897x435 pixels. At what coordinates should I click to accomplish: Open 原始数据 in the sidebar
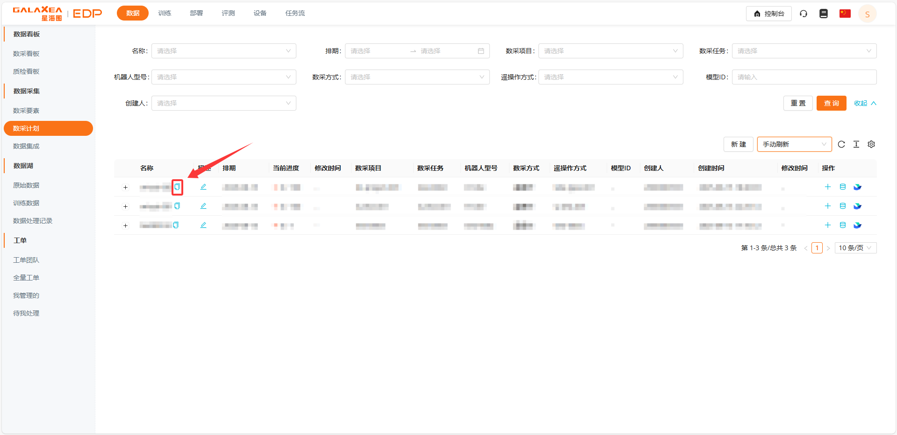[x=26, y=185]
